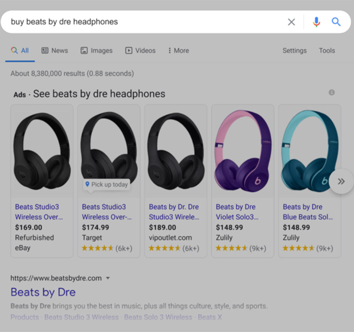Click the violet Solo3 headphones image
The width and height of the screenshot is (354, 332).
243,151
